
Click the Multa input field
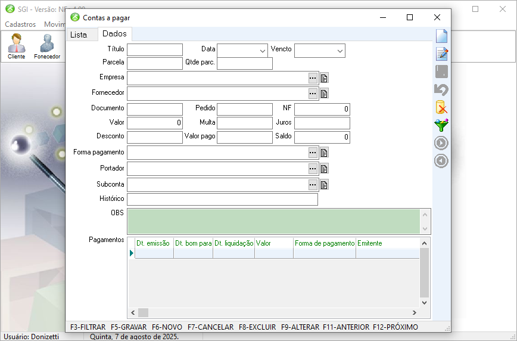pyautogui.click(x=245, y=123)
